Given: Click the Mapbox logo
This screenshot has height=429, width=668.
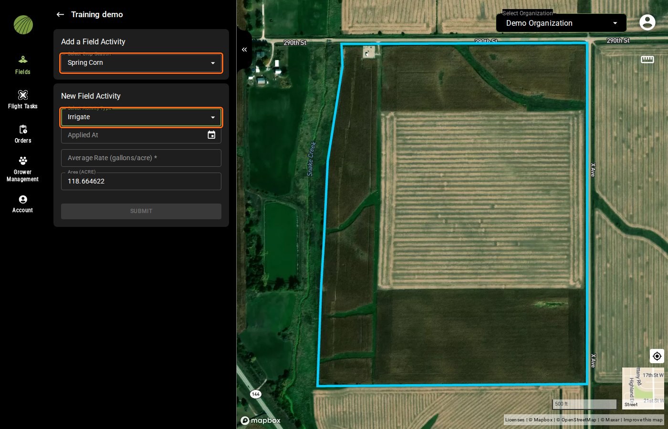Looking at the screenshot, I should tap(261, 420).
